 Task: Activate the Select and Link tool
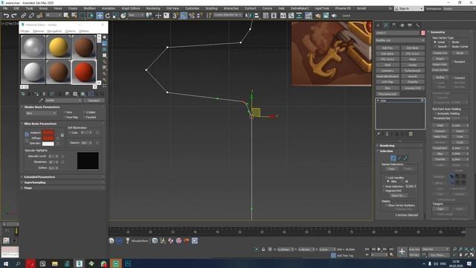pyautogui.click(x=23, y=16)
